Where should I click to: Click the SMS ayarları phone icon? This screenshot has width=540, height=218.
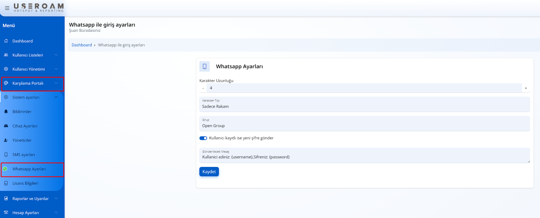(6, 154)
